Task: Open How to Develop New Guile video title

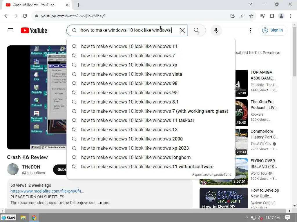Action: pyautogui.click(x=265, y=193)
